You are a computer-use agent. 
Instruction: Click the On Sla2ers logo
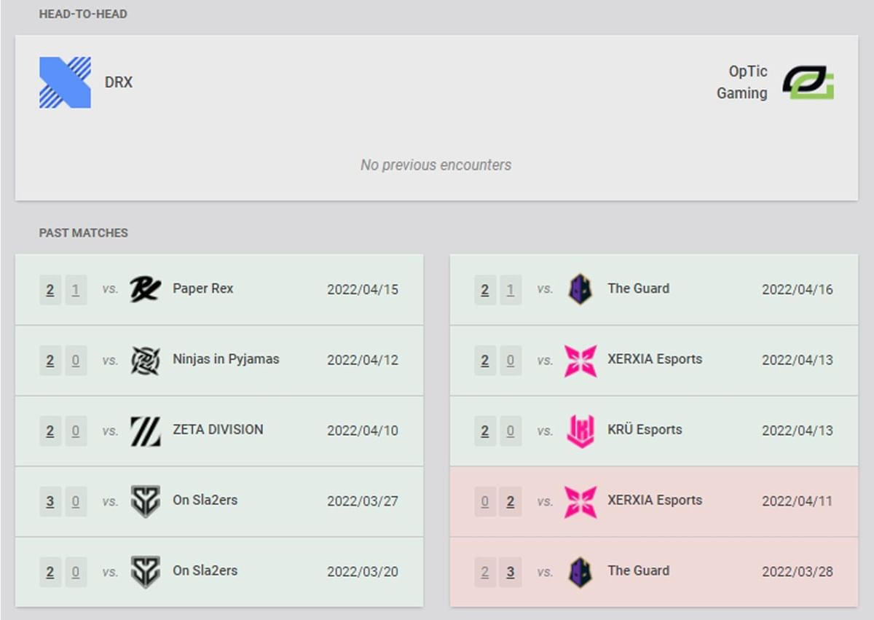pyautogui.click(x=144, y=501)
